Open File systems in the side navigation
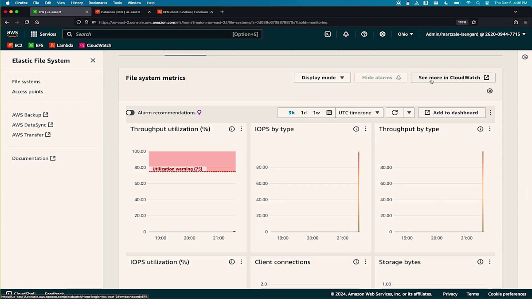The image size is (532, 299). 26,82
